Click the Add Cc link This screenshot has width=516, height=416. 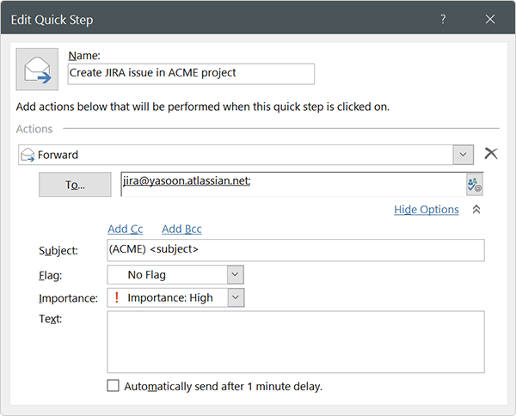point(126,229)
